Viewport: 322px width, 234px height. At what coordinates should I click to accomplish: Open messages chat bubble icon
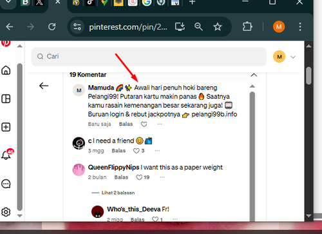click(x=6, y=184)
